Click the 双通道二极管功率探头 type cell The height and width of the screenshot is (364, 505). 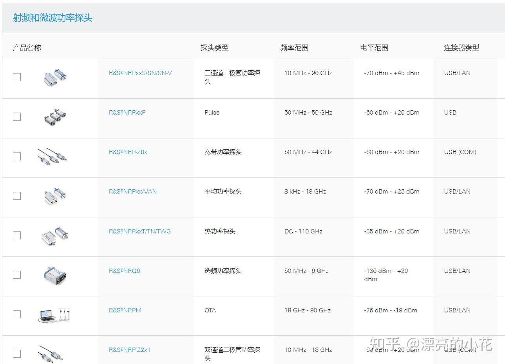click(232, 354)
